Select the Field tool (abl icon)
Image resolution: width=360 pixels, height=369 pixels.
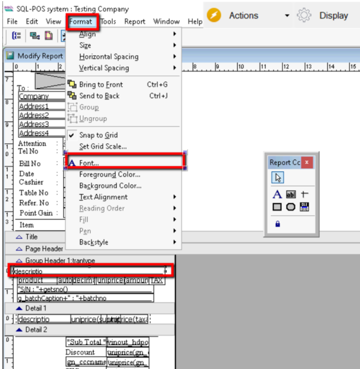pyautogui.click(x=291, y=194)
